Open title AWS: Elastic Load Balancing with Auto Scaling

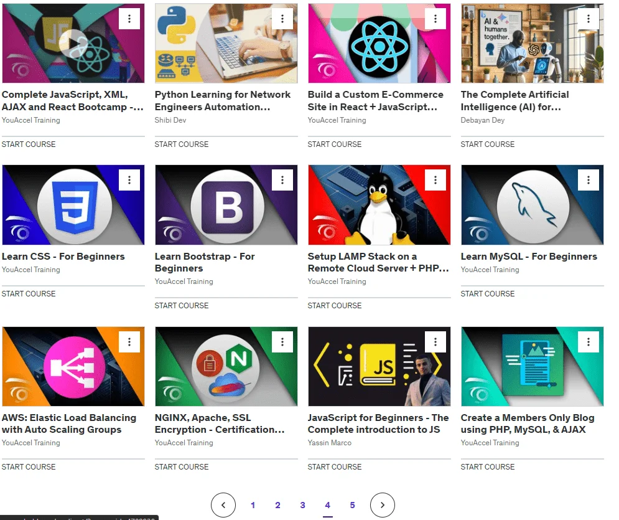coord(69,423)
